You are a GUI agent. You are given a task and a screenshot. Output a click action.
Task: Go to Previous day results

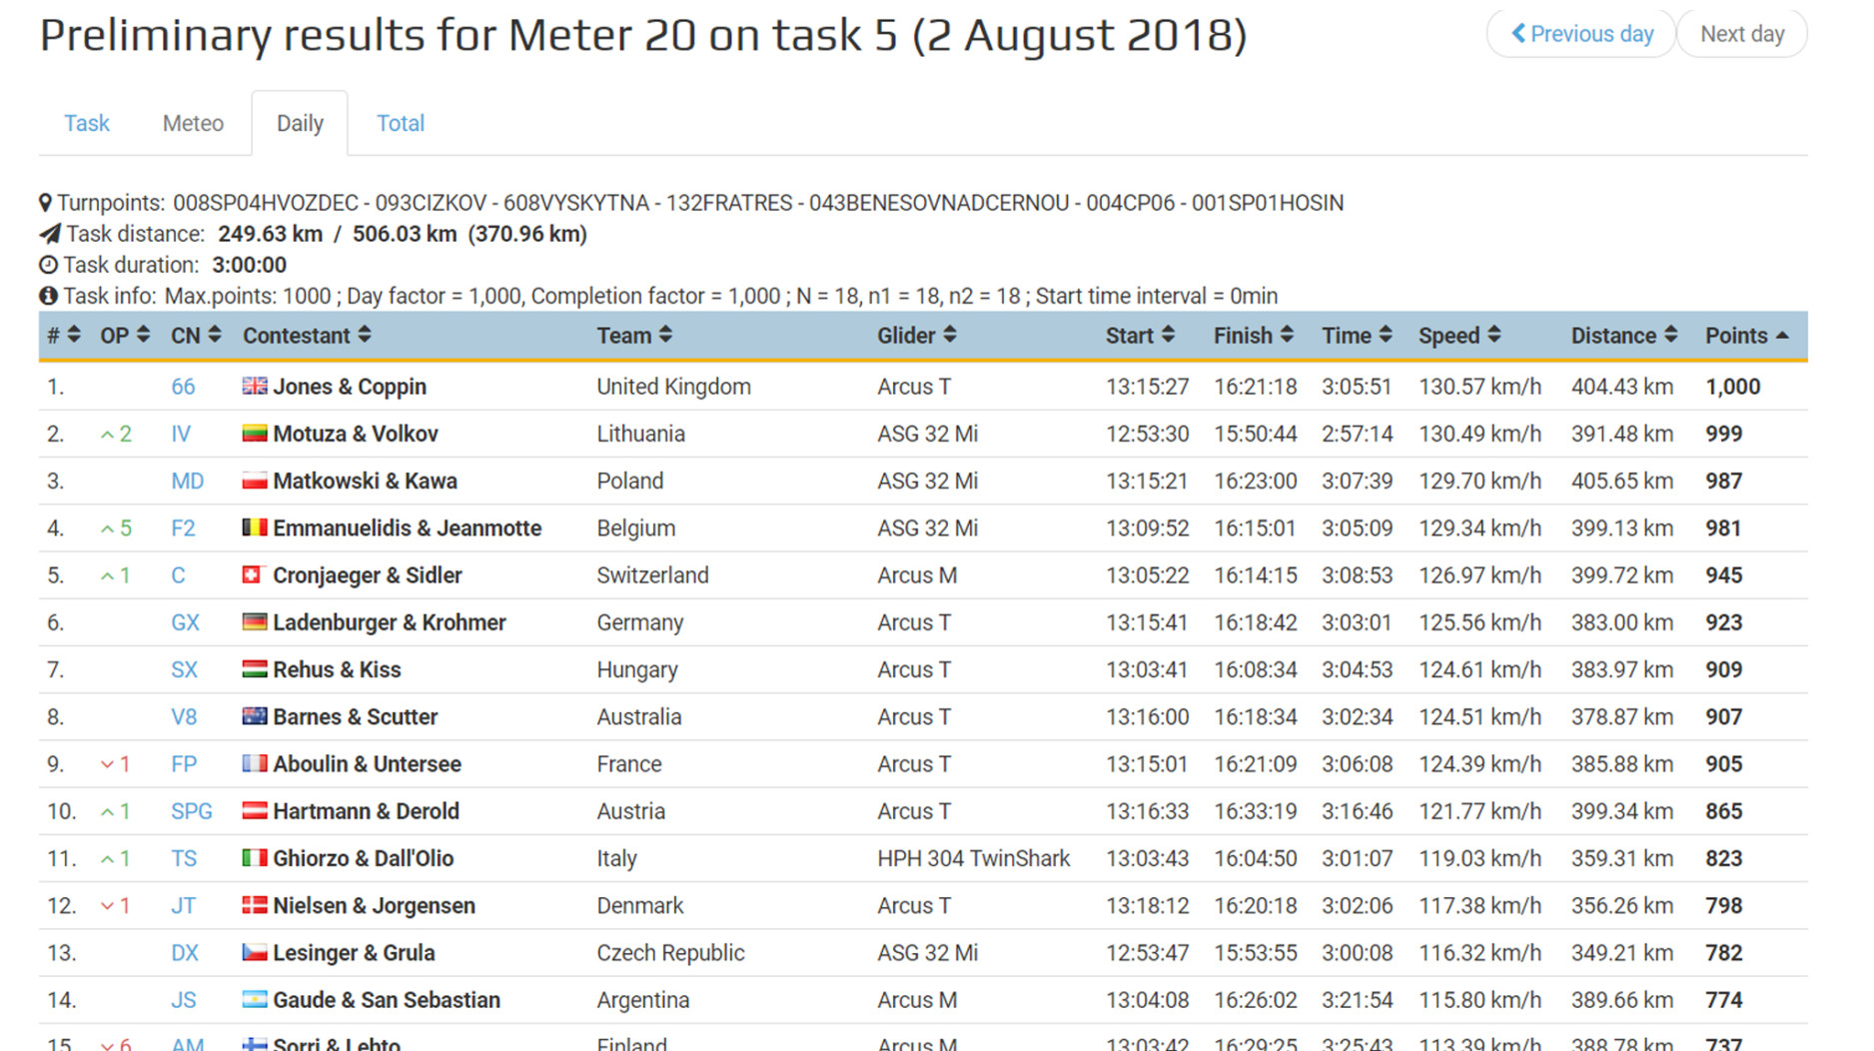[1581, 34]
